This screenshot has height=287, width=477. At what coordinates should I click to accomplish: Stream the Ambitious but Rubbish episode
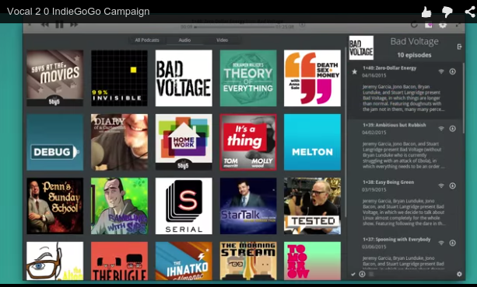click(441, 128)
